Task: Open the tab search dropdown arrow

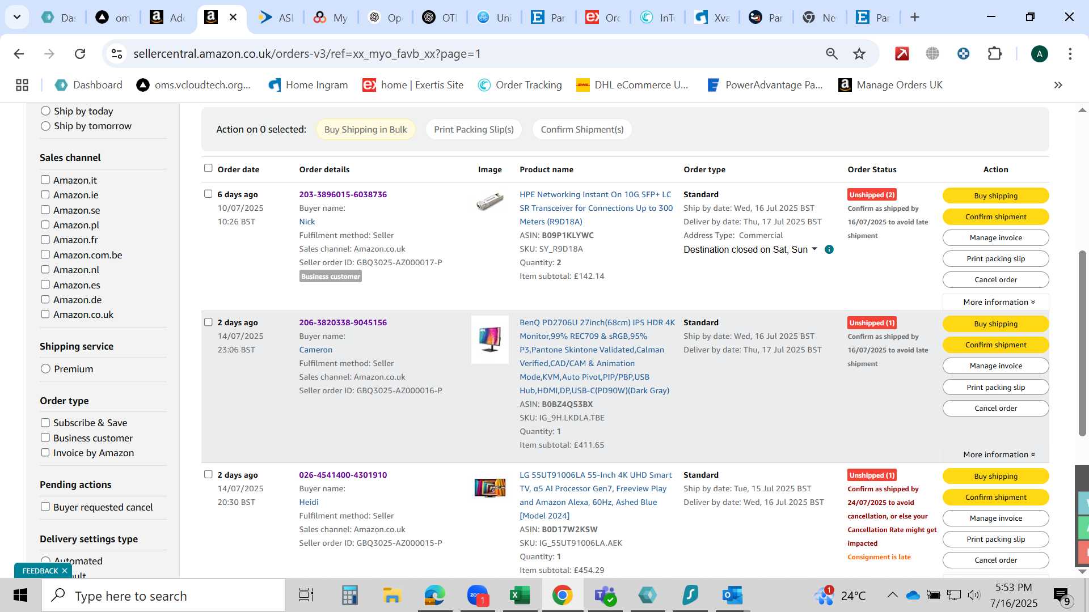Action: point(17,17)
